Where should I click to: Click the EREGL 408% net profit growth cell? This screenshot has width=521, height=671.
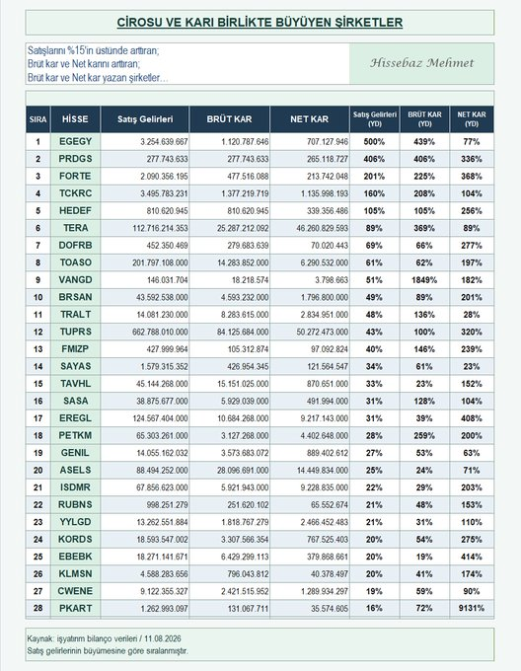pyautogui.click(x=472, y=418)
